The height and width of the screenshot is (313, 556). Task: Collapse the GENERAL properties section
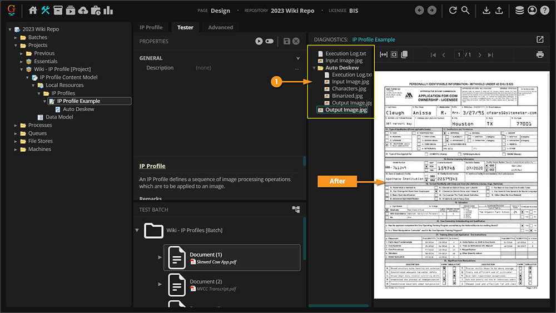298,58
